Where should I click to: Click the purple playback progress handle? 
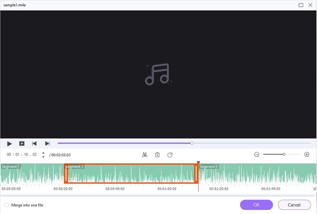click(192, 143)
